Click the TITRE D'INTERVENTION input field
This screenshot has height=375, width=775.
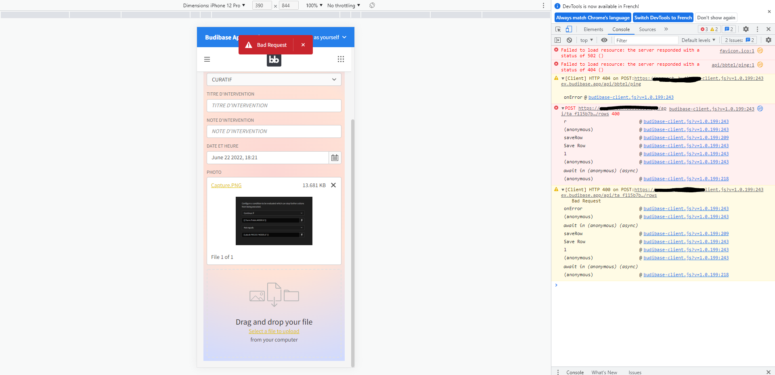coord(274,106)
